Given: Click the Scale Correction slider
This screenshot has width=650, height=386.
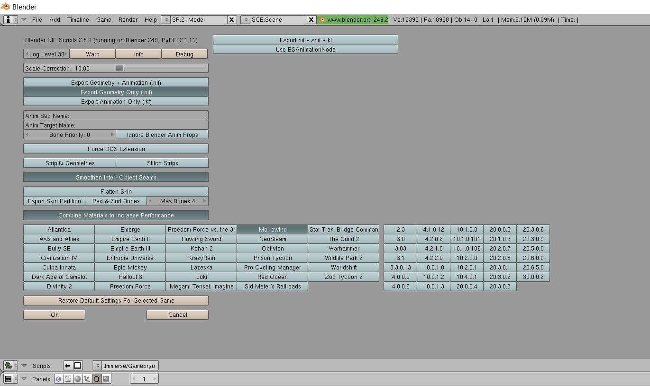Looking at the screenshot, I should coord(116,68).
